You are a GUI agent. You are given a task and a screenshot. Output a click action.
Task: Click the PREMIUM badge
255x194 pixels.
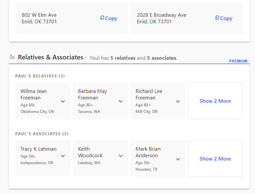(238, 61)
